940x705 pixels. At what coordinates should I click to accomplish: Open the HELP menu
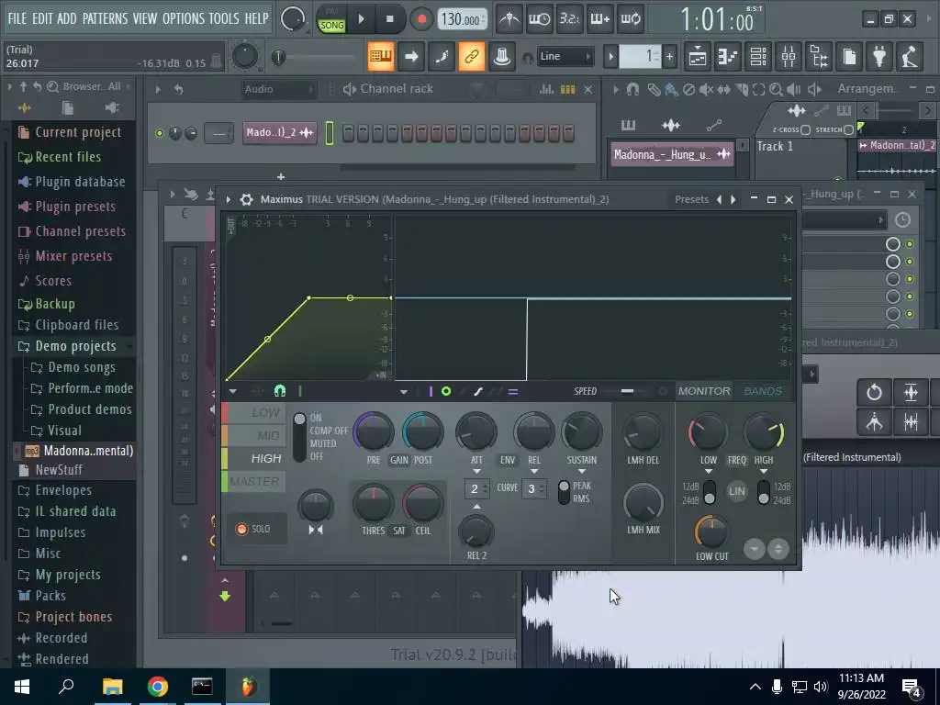[257, 18]
